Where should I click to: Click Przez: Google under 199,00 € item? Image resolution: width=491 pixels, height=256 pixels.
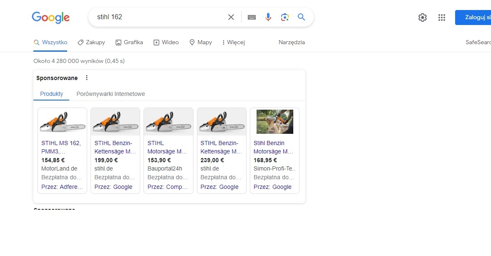coord(113,187)
